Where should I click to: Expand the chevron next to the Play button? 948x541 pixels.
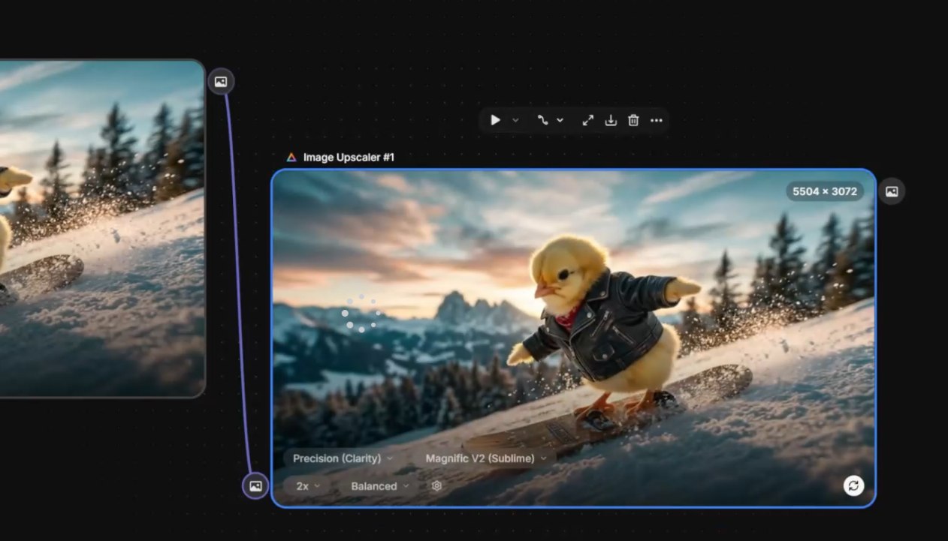515,120
